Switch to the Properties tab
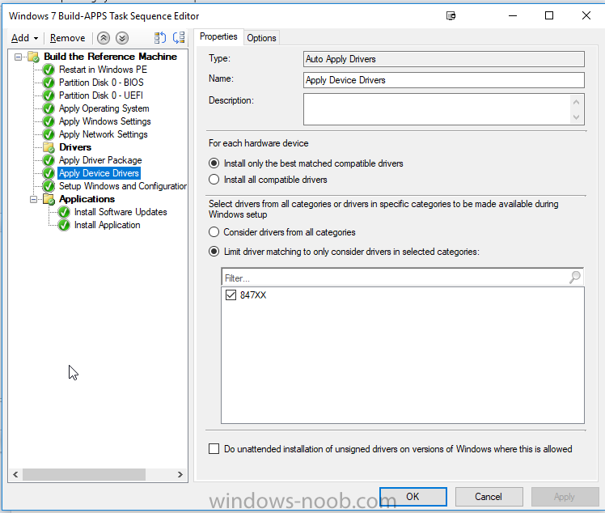The image size is (605, 513). click(218, 36)
